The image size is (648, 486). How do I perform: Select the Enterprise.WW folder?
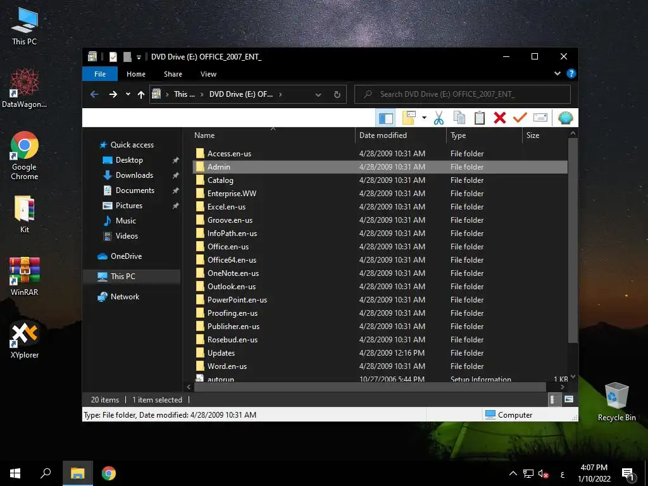coord(380,194)
